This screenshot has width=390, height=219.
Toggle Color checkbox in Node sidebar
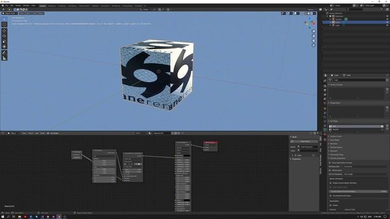click(296, 156)
